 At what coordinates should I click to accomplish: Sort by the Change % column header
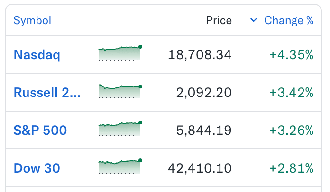(x=289, y=20)
